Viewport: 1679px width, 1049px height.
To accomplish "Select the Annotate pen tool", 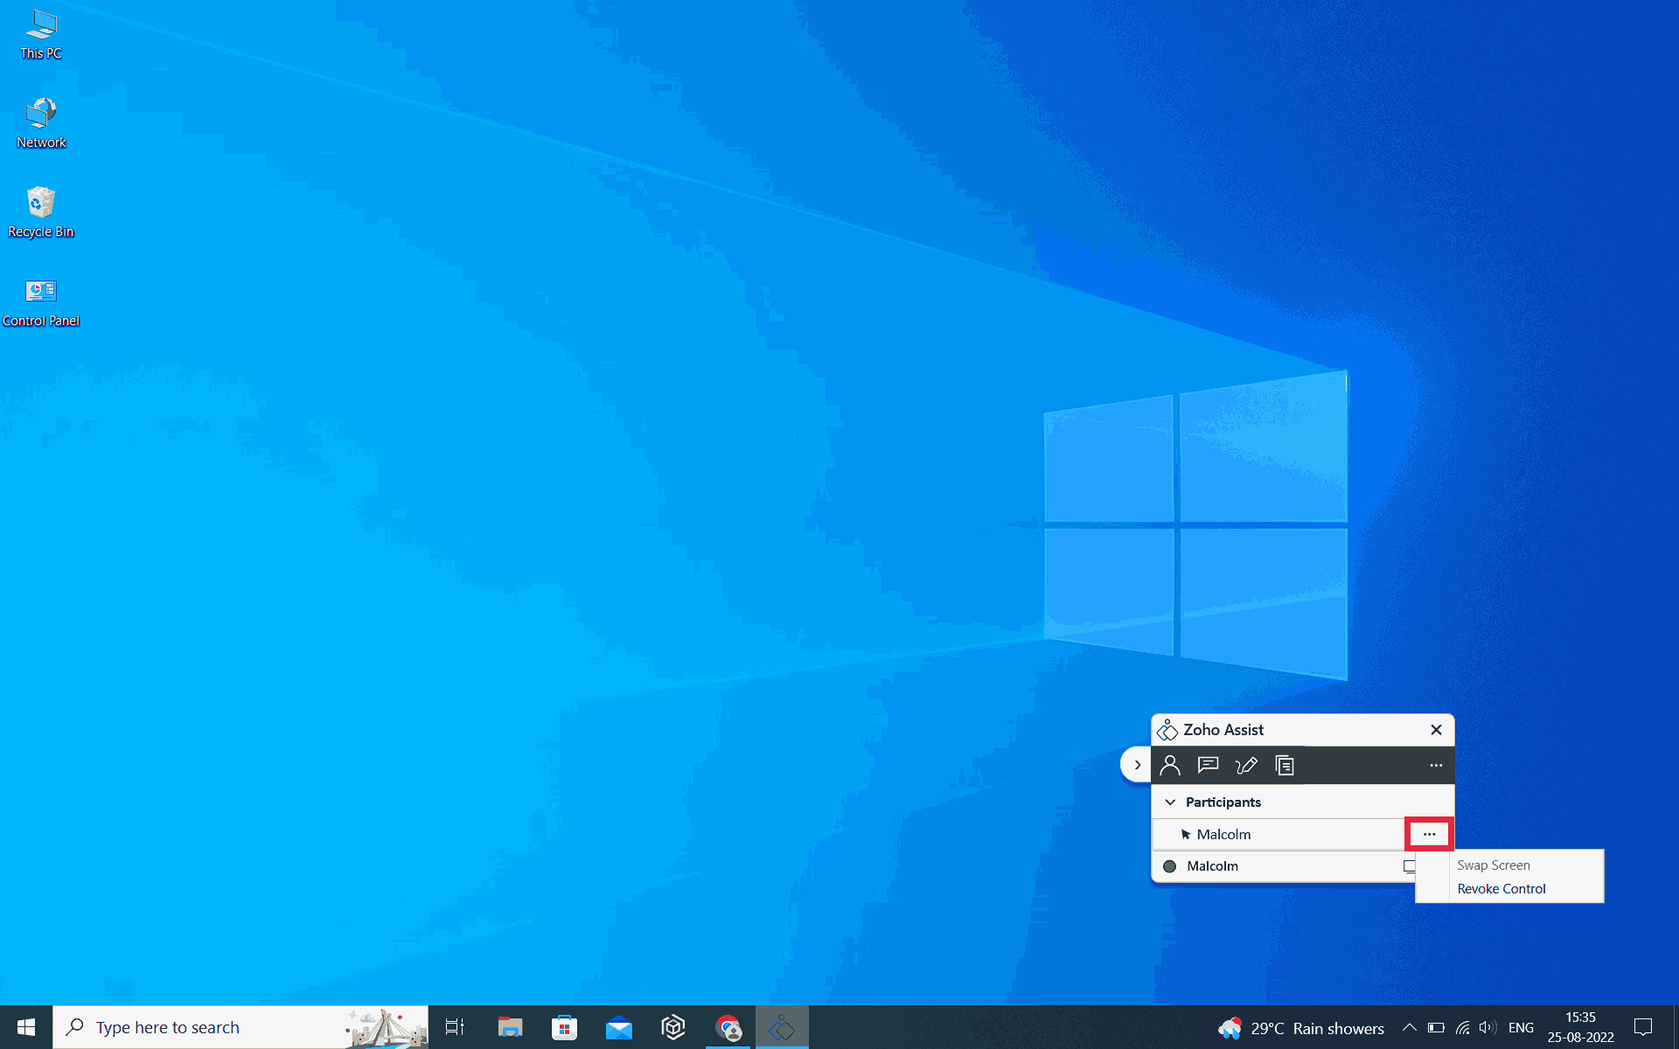I will (1246, 765).
